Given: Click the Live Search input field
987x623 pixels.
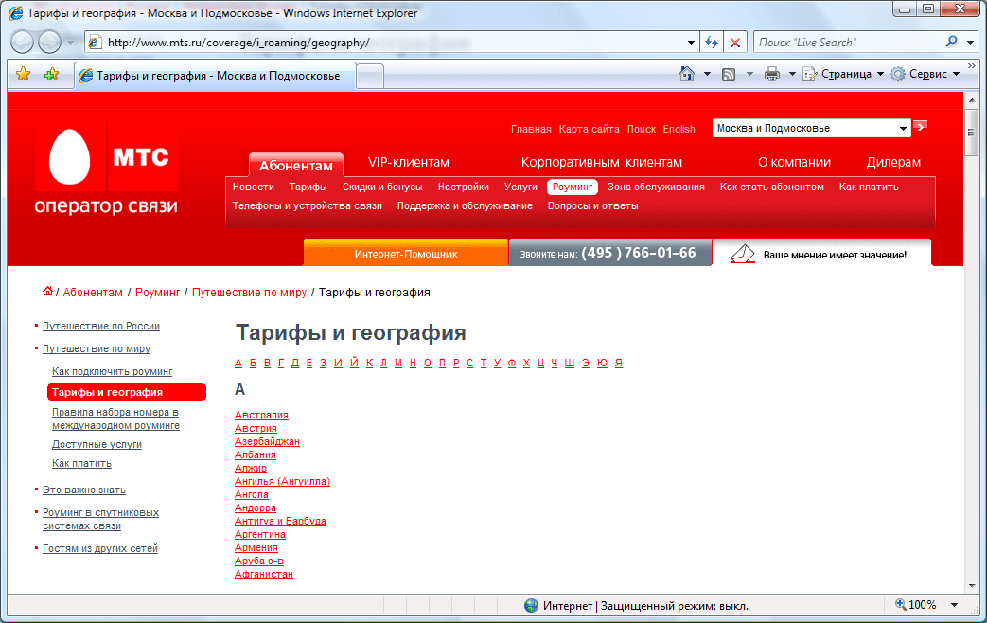Looking at the screenshot, I should click(847, 43).
